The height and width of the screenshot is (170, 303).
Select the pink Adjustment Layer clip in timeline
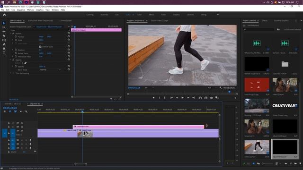click(x=138, y=127)
